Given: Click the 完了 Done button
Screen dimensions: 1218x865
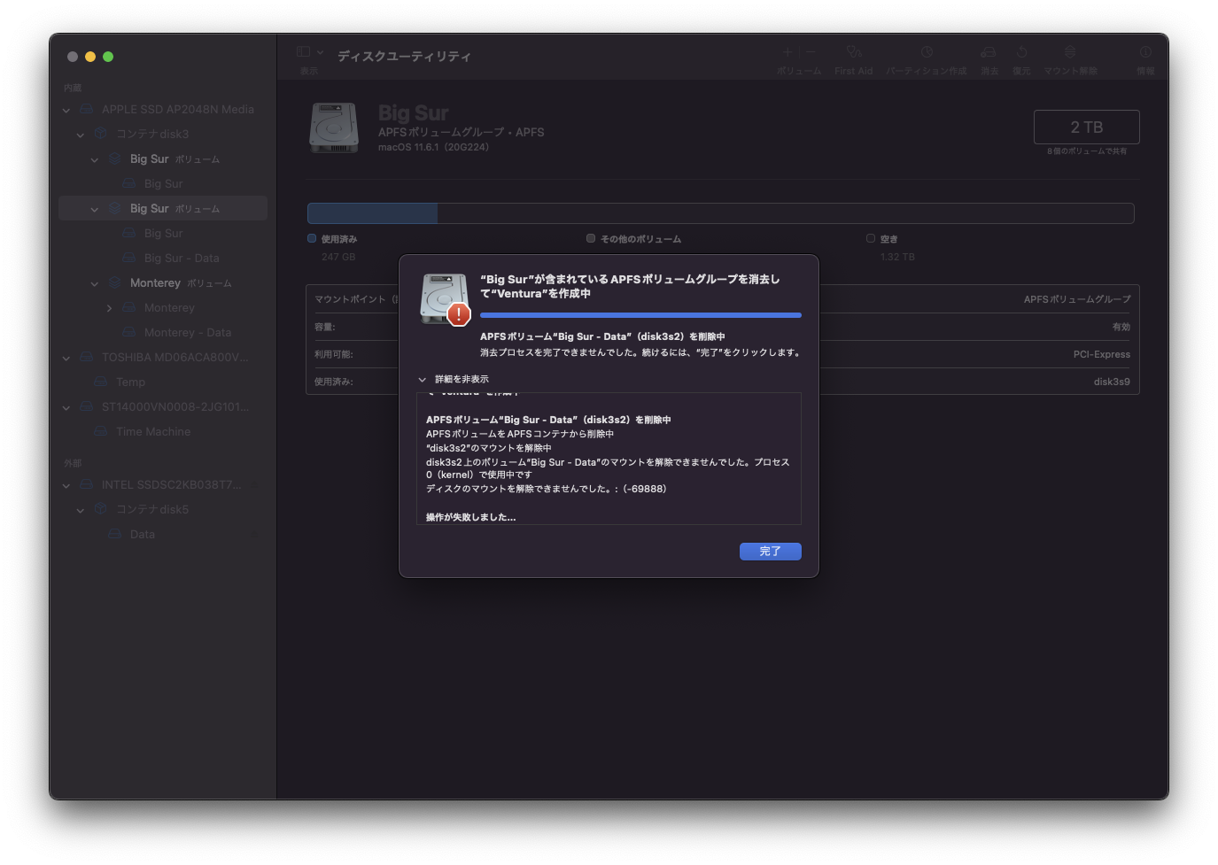Looking at the screenshot, I should 770,552.
